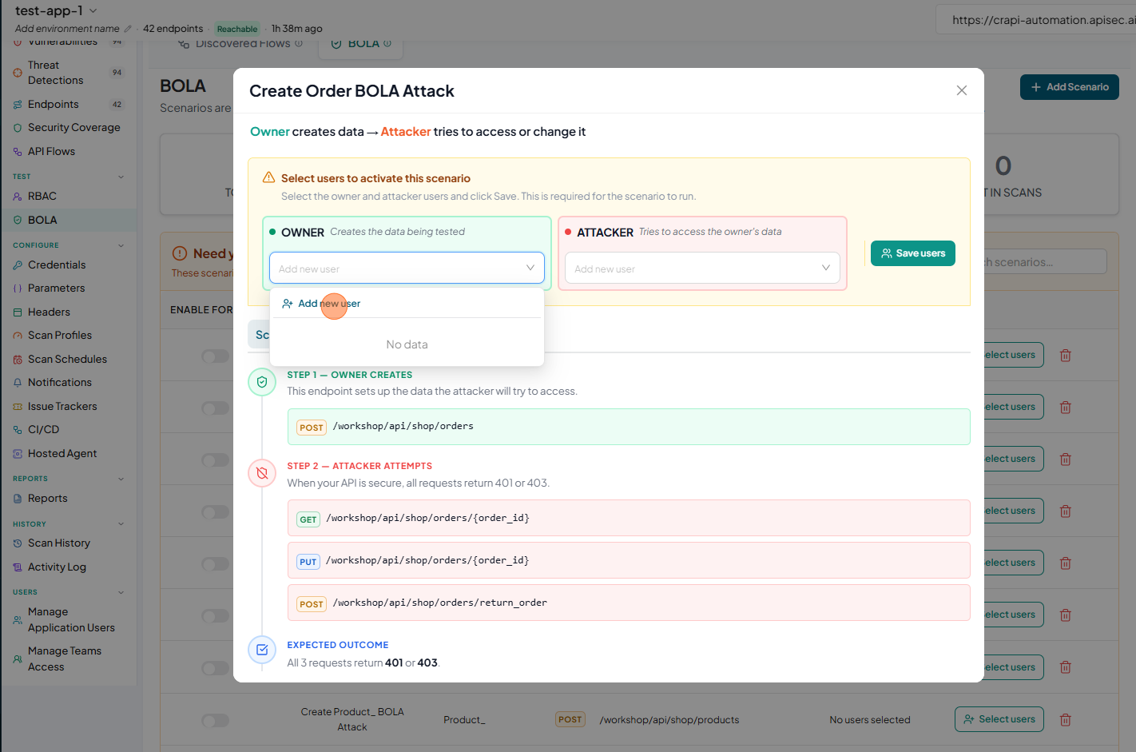This screenshot has width=1136, height=752.
Task: Open Security Coverage in the sidebar
Action: (x=69, y=127)
